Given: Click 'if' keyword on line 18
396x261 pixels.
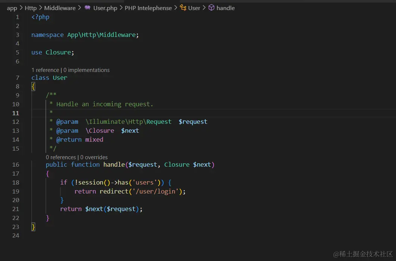Looking at the screenshot, I should point(64,182).
